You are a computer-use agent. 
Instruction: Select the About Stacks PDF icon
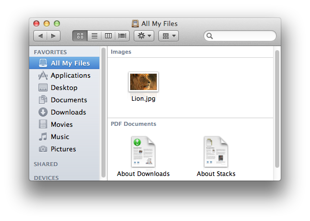coord(216,151)
